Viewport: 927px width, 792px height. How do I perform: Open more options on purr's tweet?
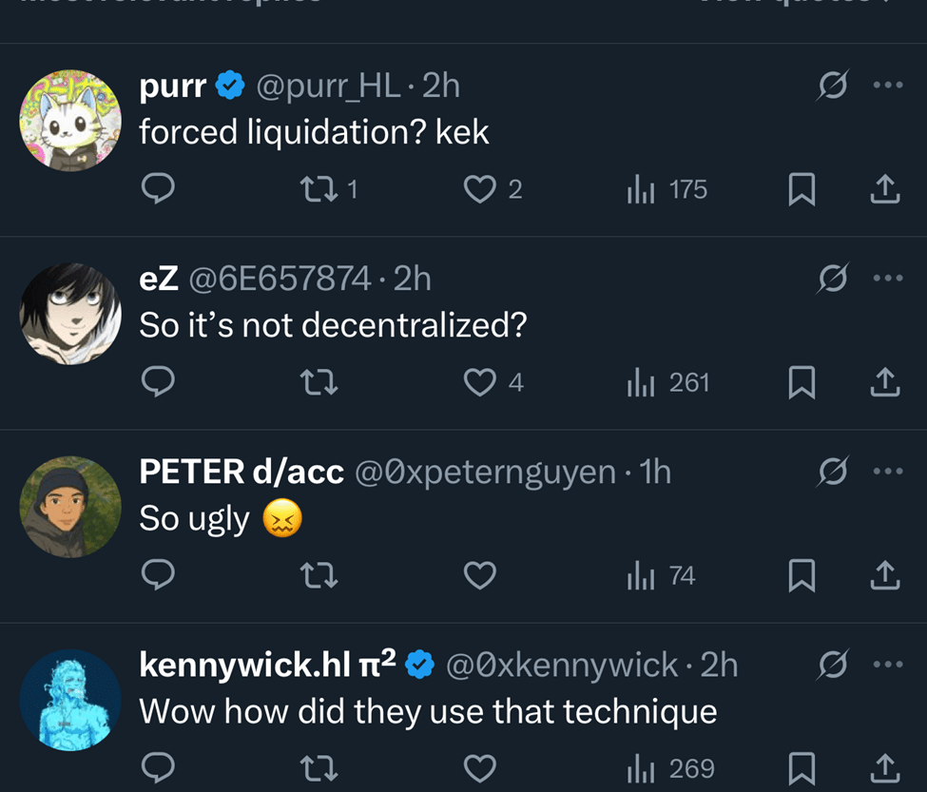(x=886, y=86)
